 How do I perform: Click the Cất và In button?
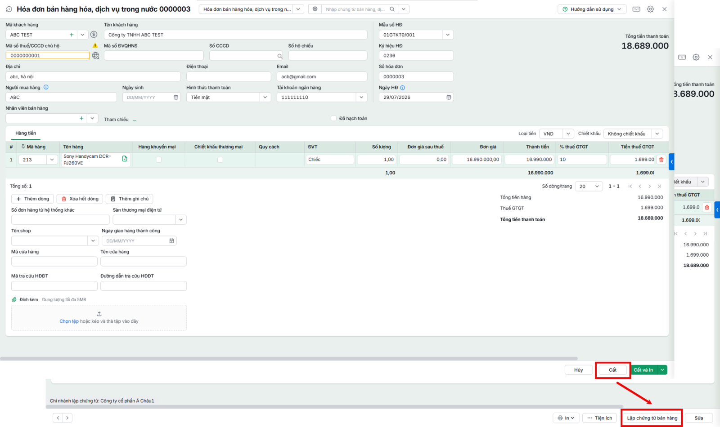pos(643,370)
